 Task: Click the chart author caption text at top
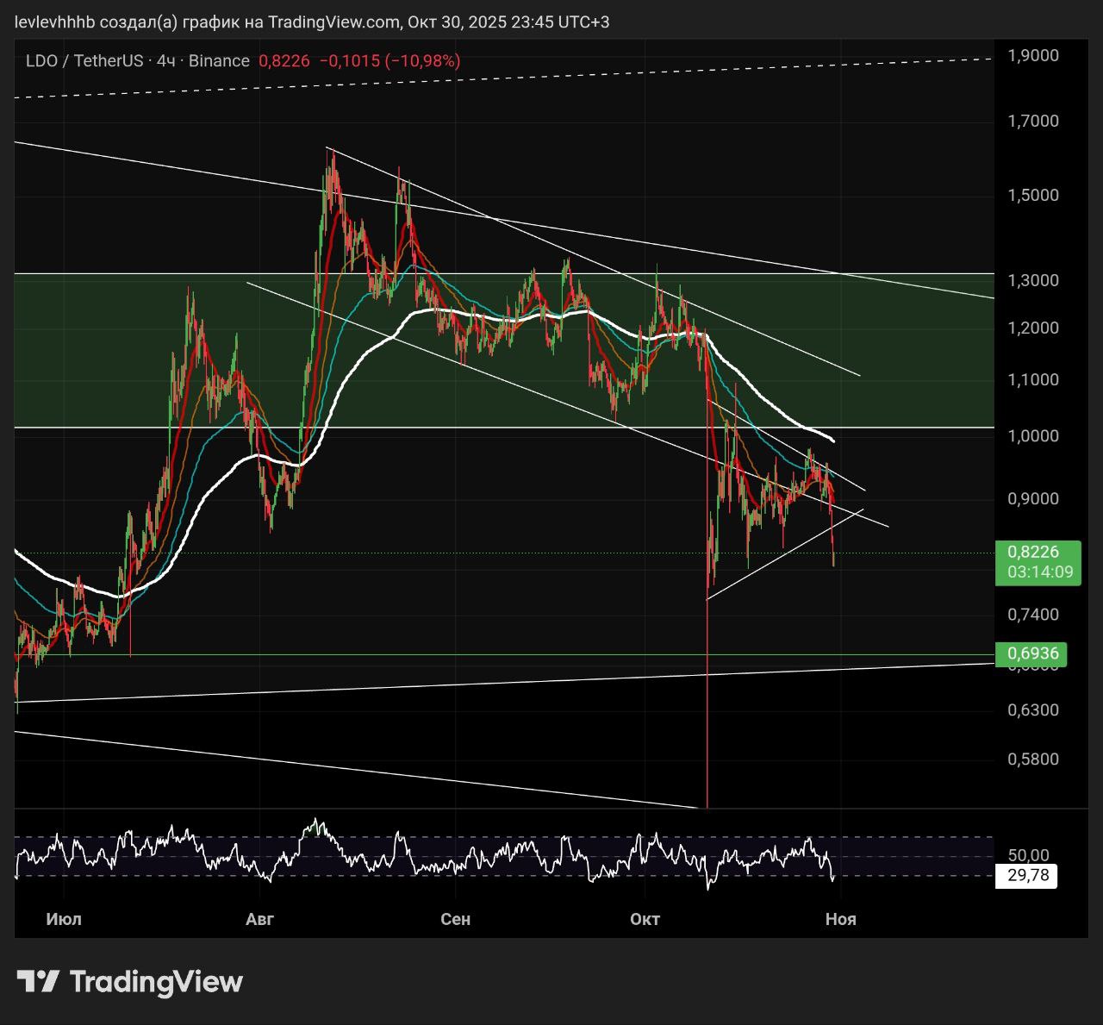[x=312, y=22]
